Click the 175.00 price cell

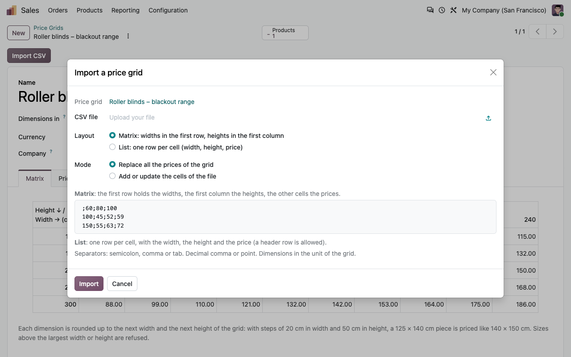(469, 304)
